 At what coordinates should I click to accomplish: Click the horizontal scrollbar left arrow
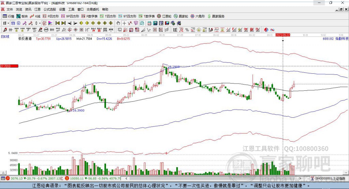[126, 178]
